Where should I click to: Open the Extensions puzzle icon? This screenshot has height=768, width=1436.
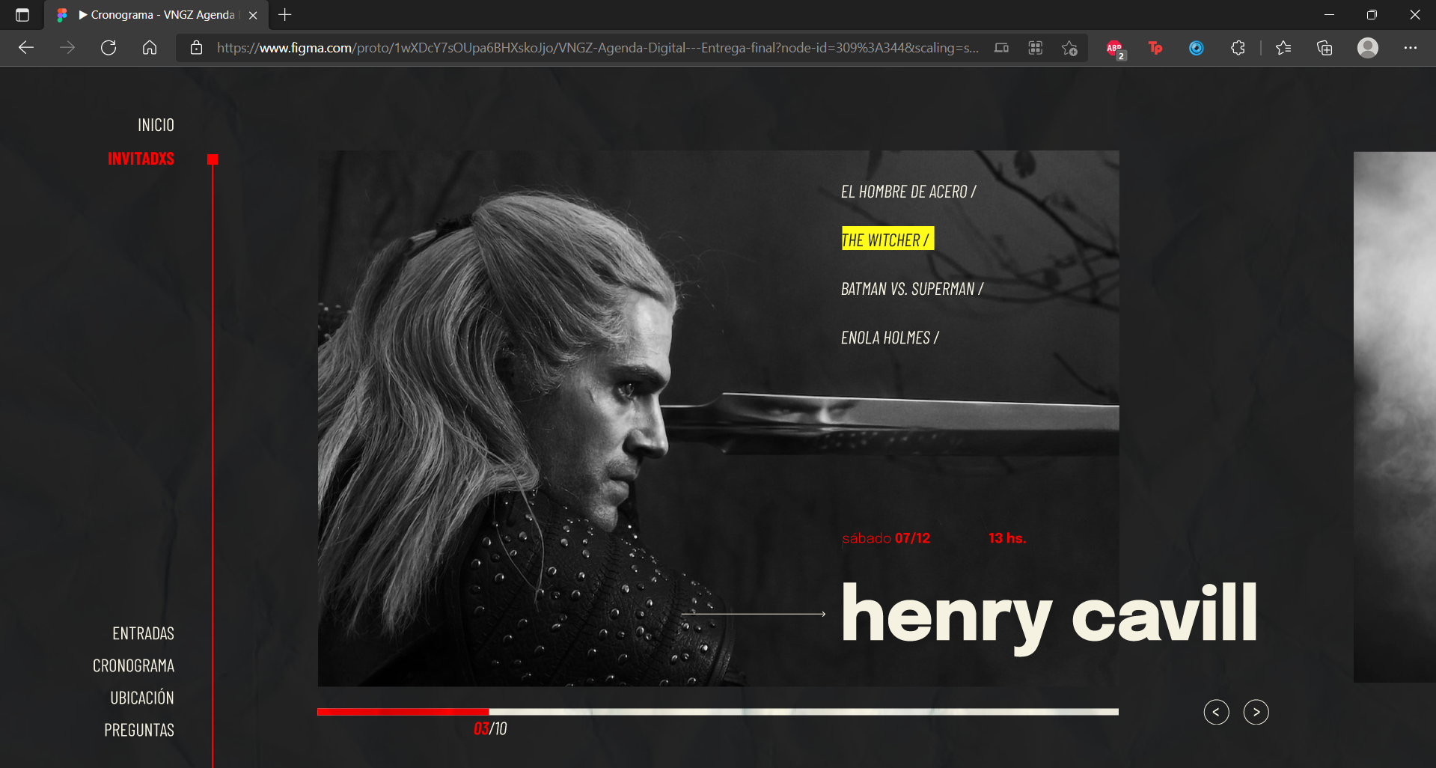pos(1238,48)
